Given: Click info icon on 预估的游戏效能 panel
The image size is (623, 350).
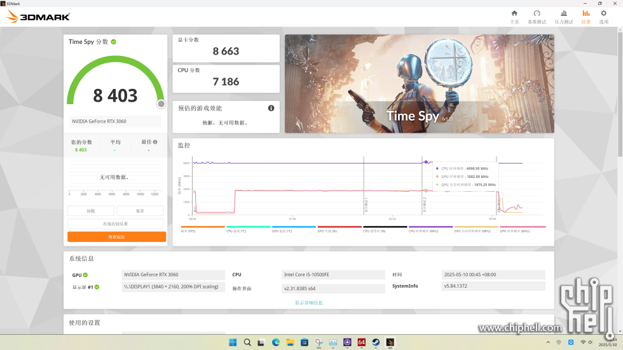Looking at the screenshot, I should click(271, 108).
